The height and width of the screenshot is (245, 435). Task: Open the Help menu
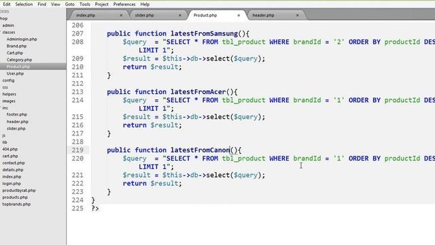click(x=145, y=4)
